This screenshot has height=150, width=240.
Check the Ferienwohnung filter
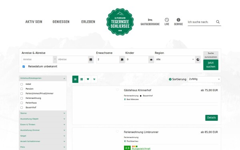(22, 98)
